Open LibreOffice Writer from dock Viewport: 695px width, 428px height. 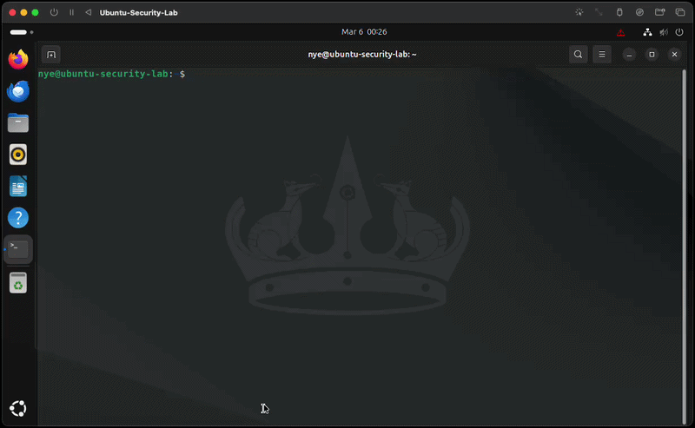pyautogui.click(x=18, y=186)
